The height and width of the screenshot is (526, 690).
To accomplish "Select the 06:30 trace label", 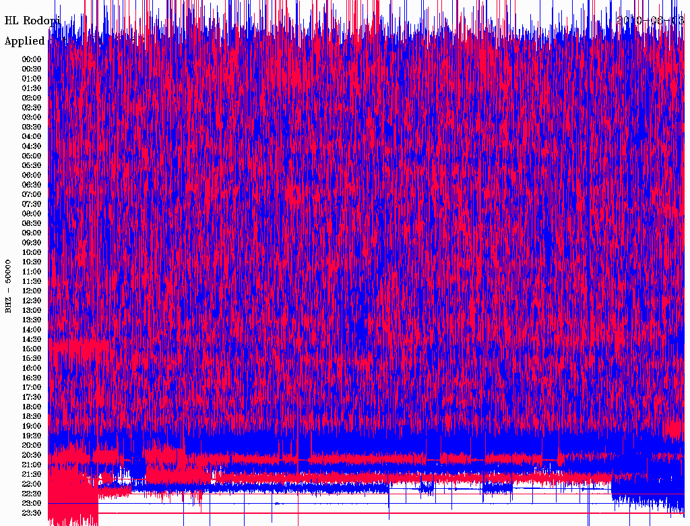I will pyautogui.click(x=32, y=185).
